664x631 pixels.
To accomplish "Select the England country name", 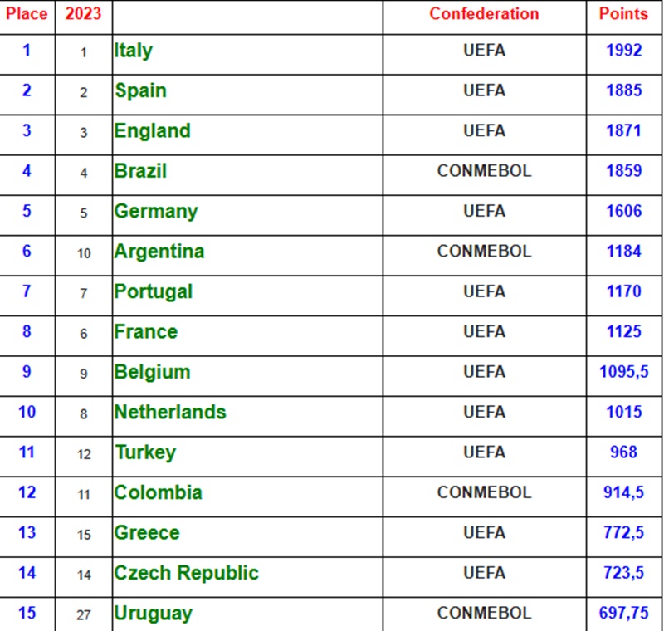I will click(x=153, y=131).
